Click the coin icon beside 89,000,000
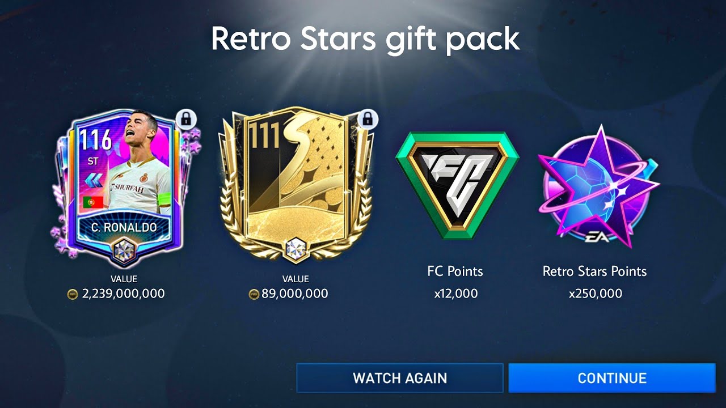The width and height of the screenshot is (726, 408). coord(254,294)
